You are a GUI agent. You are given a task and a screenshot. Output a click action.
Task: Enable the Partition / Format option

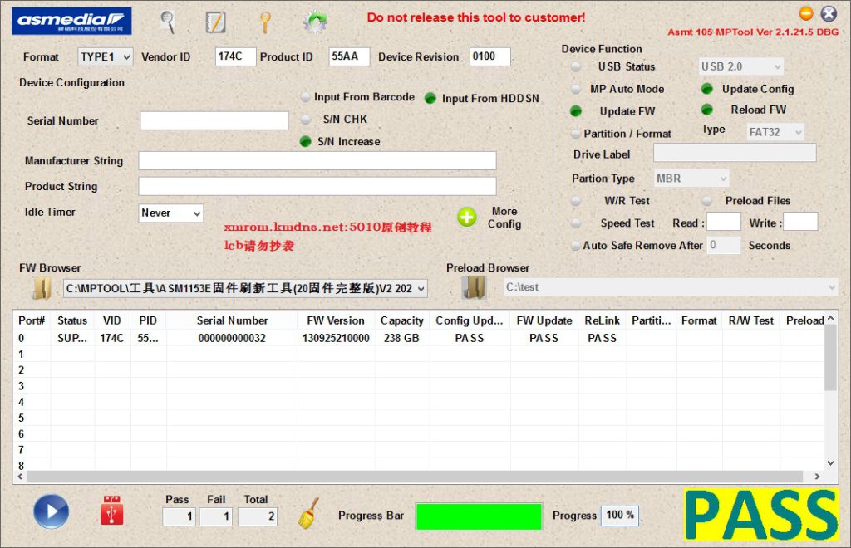click(576, 134)
